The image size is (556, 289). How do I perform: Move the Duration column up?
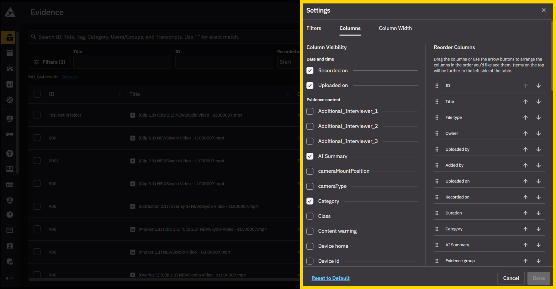(x=525, y=213)
